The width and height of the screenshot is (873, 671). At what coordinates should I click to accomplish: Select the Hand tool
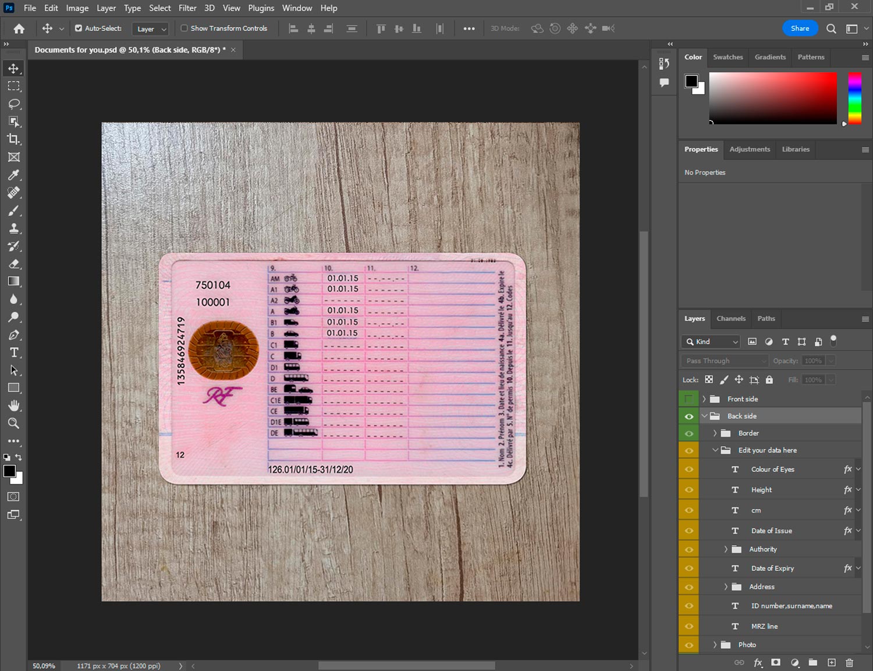pyautogui.click(x=13, y=405)
